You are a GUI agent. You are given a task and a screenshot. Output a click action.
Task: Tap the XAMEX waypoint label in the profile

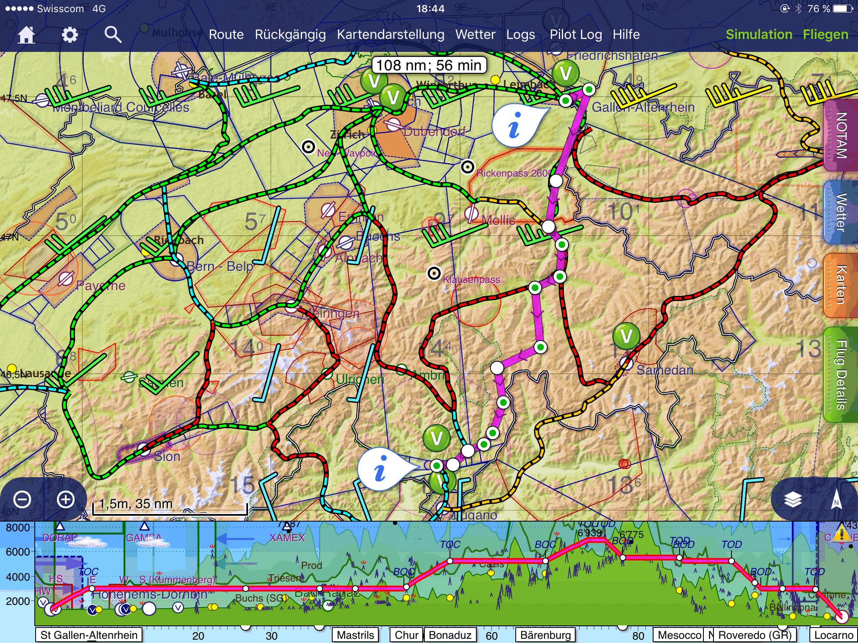[x=287, y=538]
